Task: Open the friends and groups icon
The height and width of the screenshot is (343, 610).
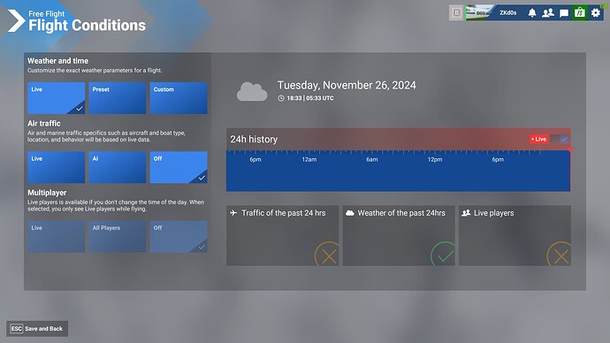Action: click(x=548, y=13)
